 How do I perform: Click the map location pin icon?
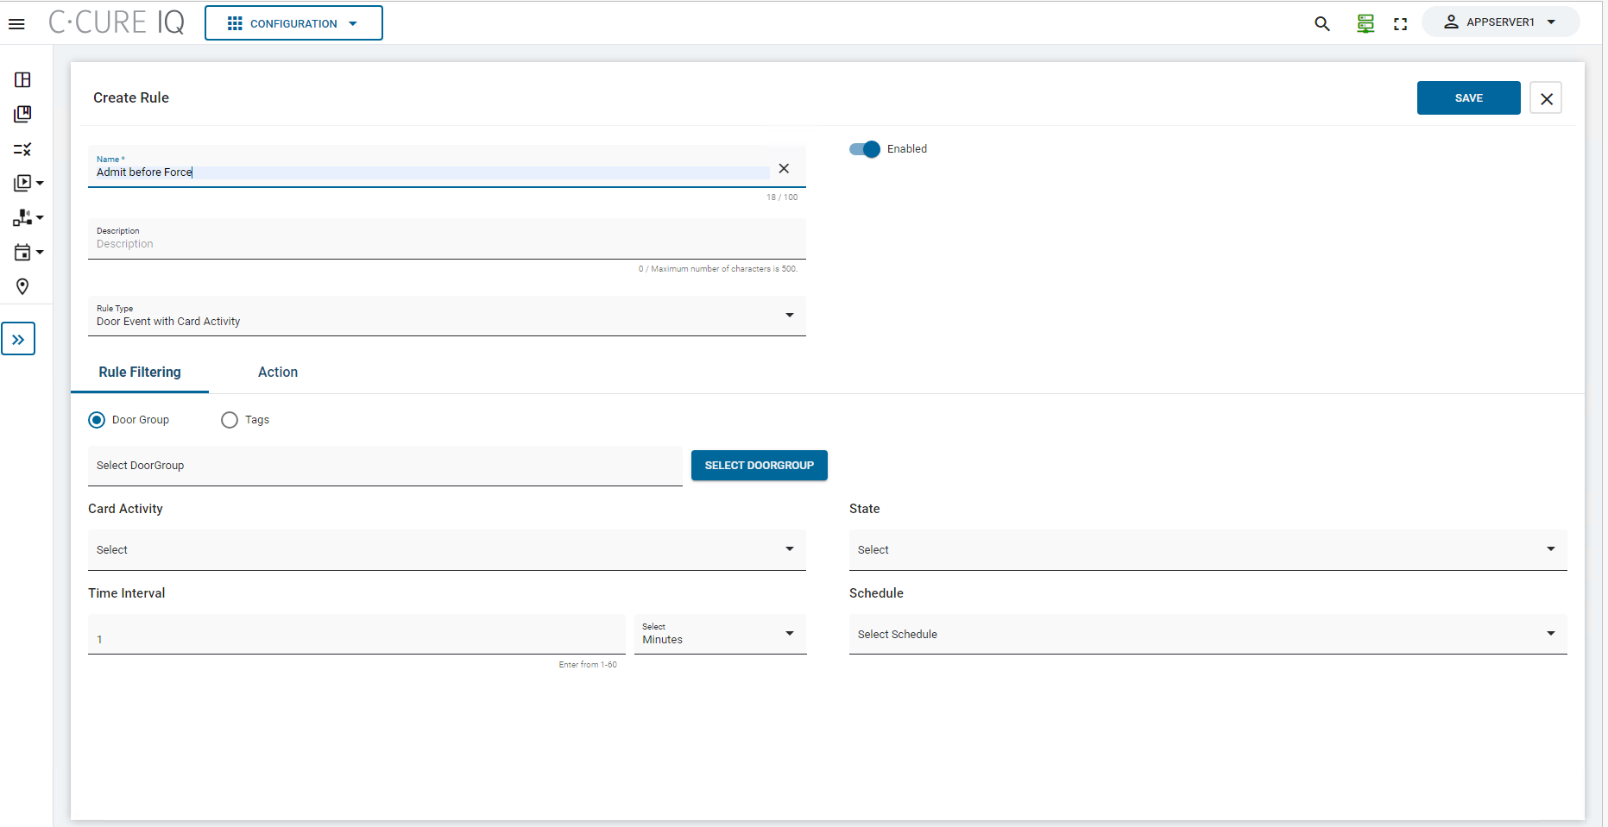point(22,286)
